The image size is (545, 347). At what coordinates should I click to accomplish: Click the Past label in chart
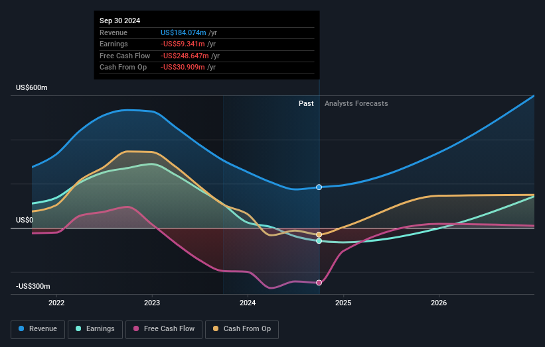(306, 104)
